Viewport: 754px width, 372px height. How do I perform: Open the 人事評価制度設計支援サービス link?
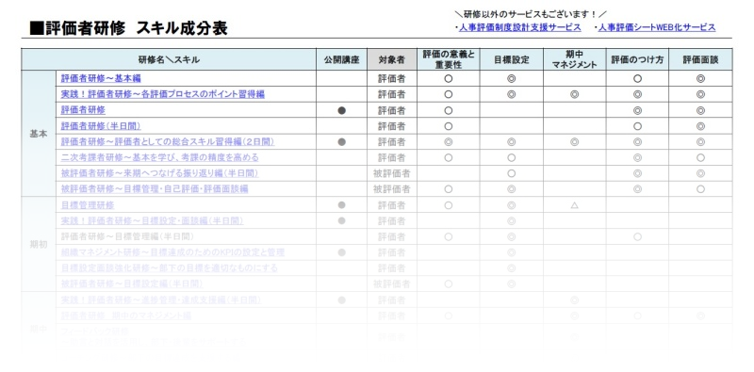(x=520, y=27)
